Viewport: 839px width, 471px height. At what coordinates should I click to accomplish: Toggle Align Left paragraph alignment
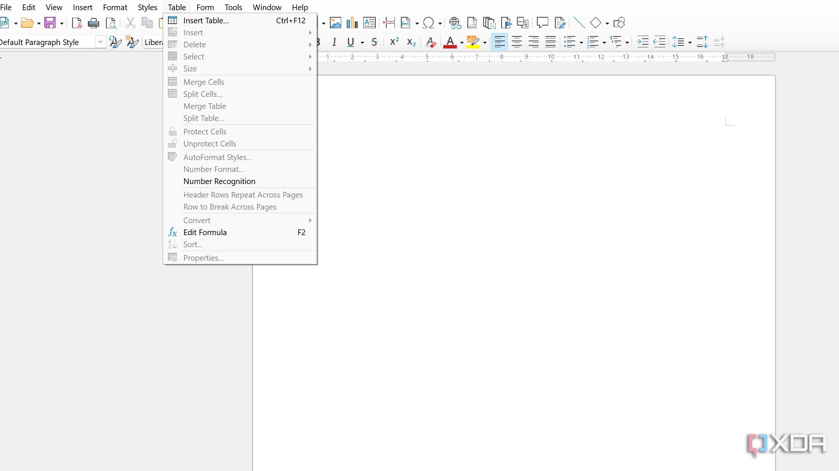pos(499,42)
